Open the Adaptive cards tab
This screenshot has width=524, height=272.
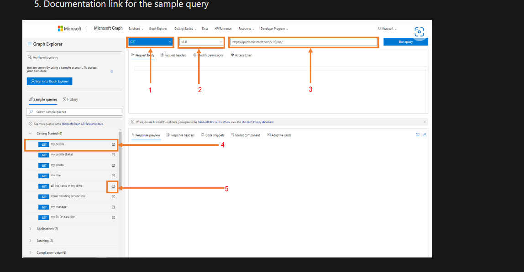279,135
